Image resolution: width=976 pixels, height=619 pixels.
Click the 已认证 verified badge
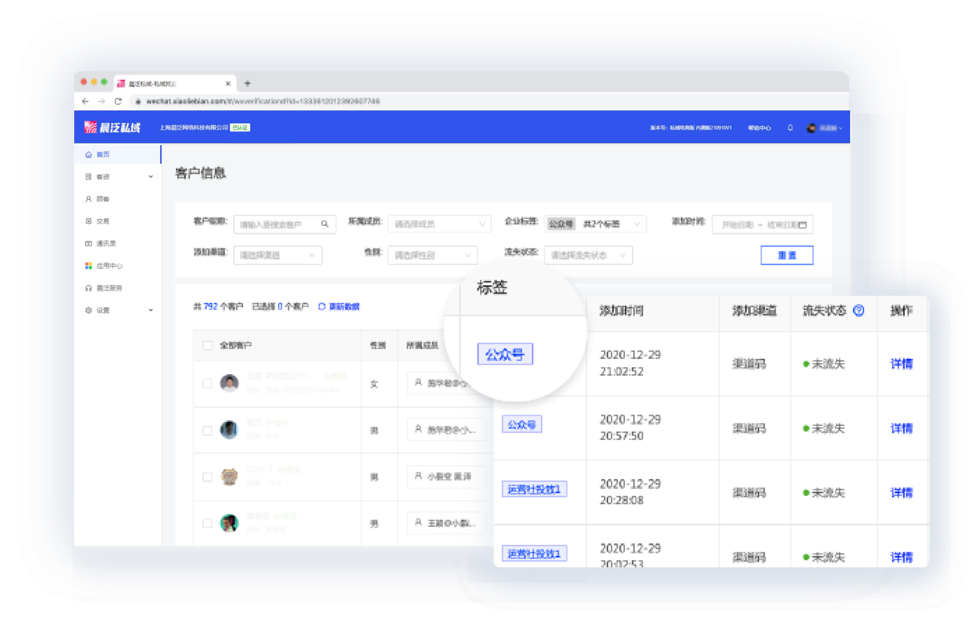(240, 128)
